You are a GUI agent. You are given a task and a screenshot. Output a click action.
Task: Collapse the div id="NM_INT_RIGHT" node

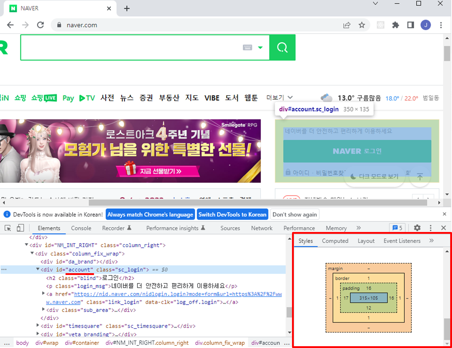(x=26, y=245)
